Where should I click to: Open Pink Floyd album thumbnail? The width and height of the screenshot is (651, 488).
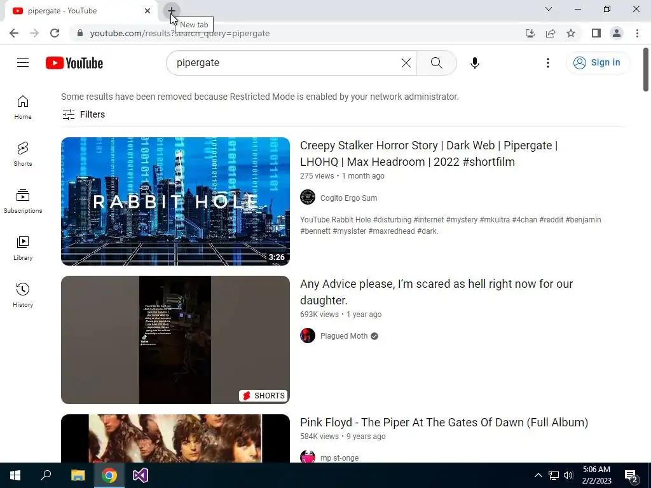(175, 438)
